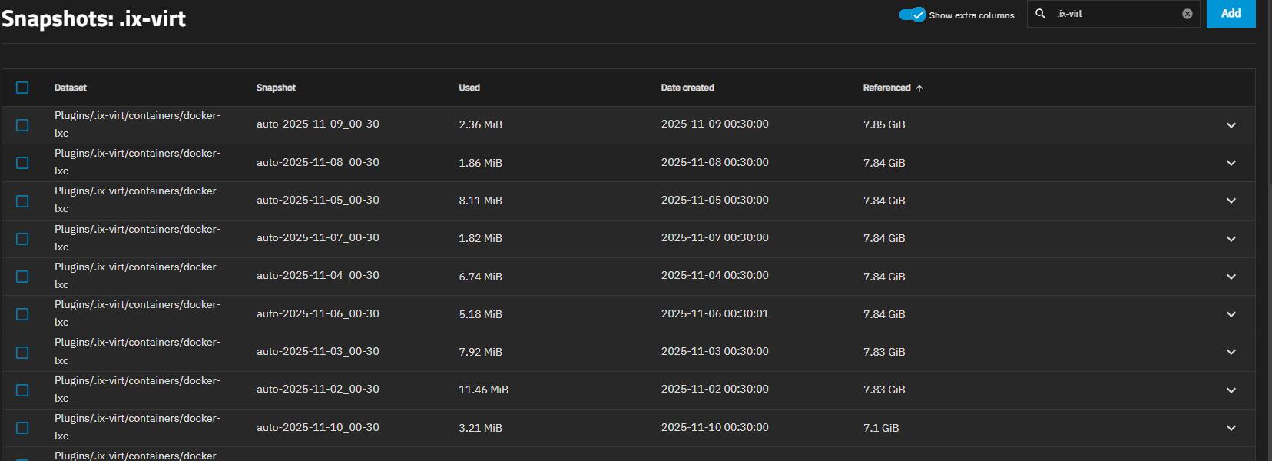1272x461 pixels.
Task: Sort by Date created column
Action: 687,88
